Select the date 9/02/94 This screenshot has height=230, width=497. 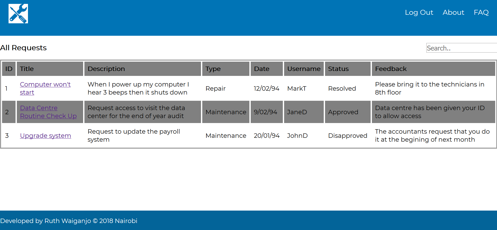click(x=265, y=112)
